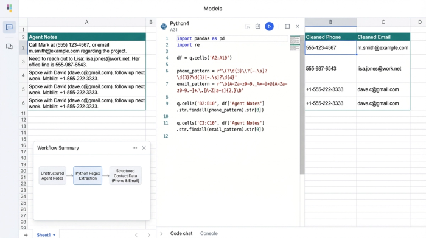Viewport: 426px width, 238px height.
Task: Click the code editor vertical scrollbar
Action: [302, 105]
